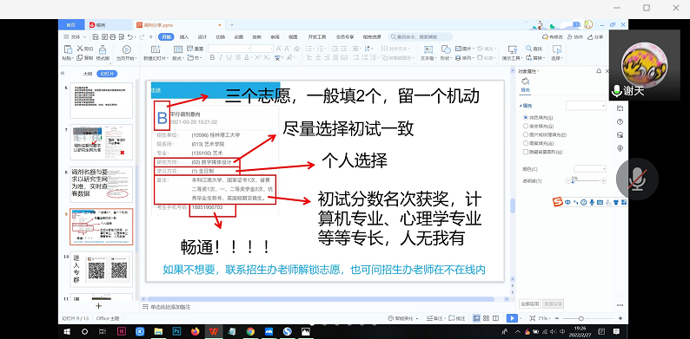Click the Apply to All (全部应用) button
Screen dimensions: 690x339
529,303
